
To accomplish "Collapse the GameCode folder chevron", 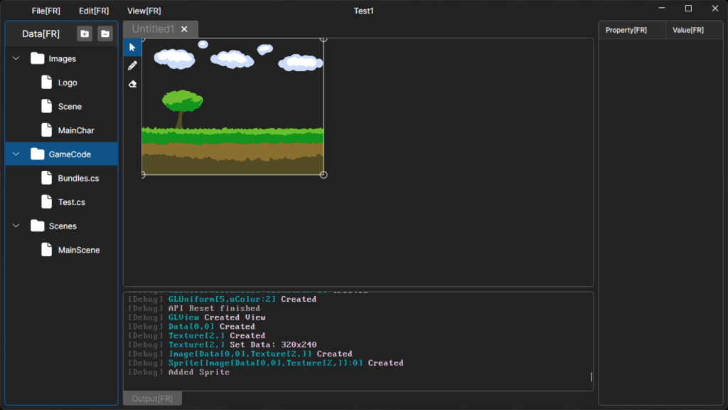I will tap(16, 154).
